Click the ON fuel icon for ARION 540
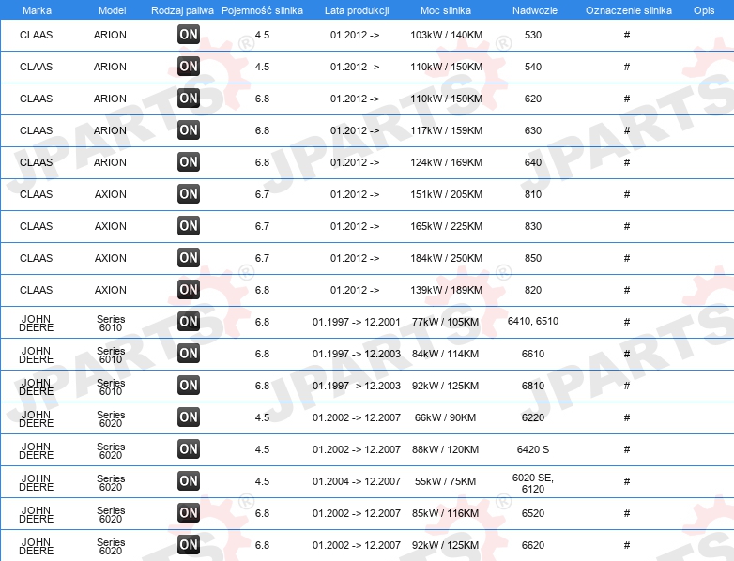The width and height of the screenshot is (734, 561). pos(189,67)
